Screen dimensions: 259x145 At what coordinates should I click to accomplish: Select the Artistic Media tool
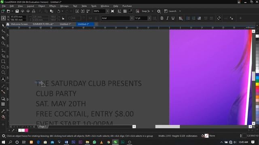(3, 56)
